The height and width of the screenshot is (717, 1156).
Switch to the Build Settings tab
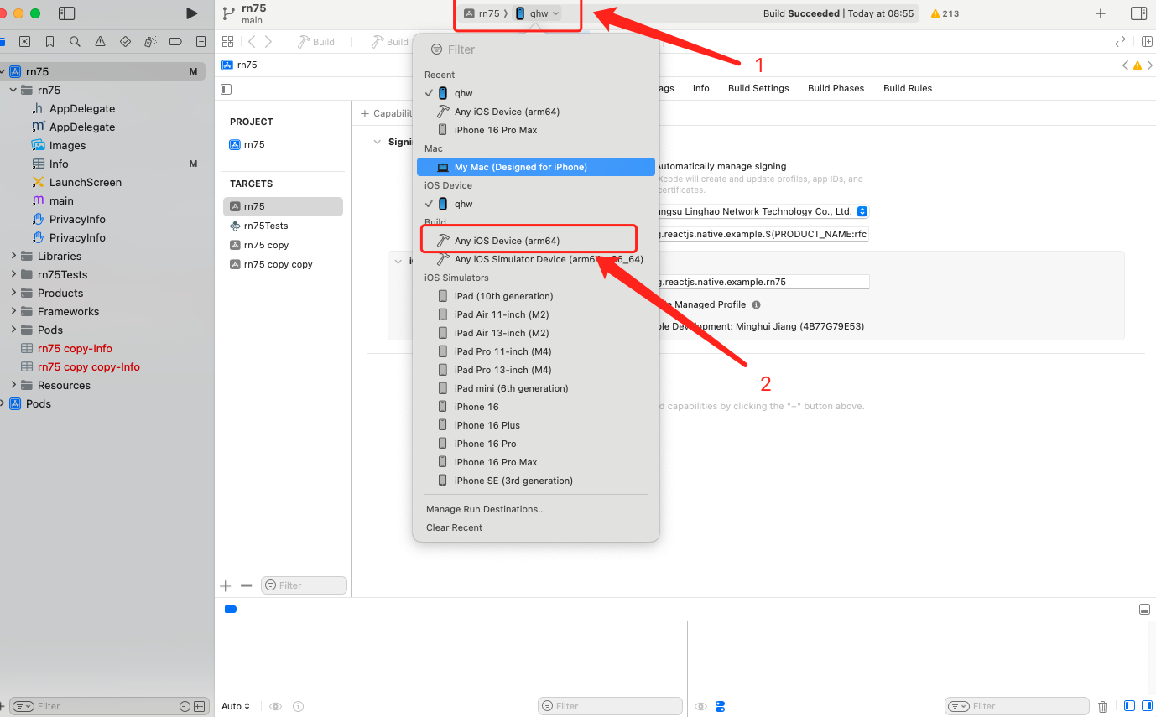pyautogui.click(x=758, y=88)
